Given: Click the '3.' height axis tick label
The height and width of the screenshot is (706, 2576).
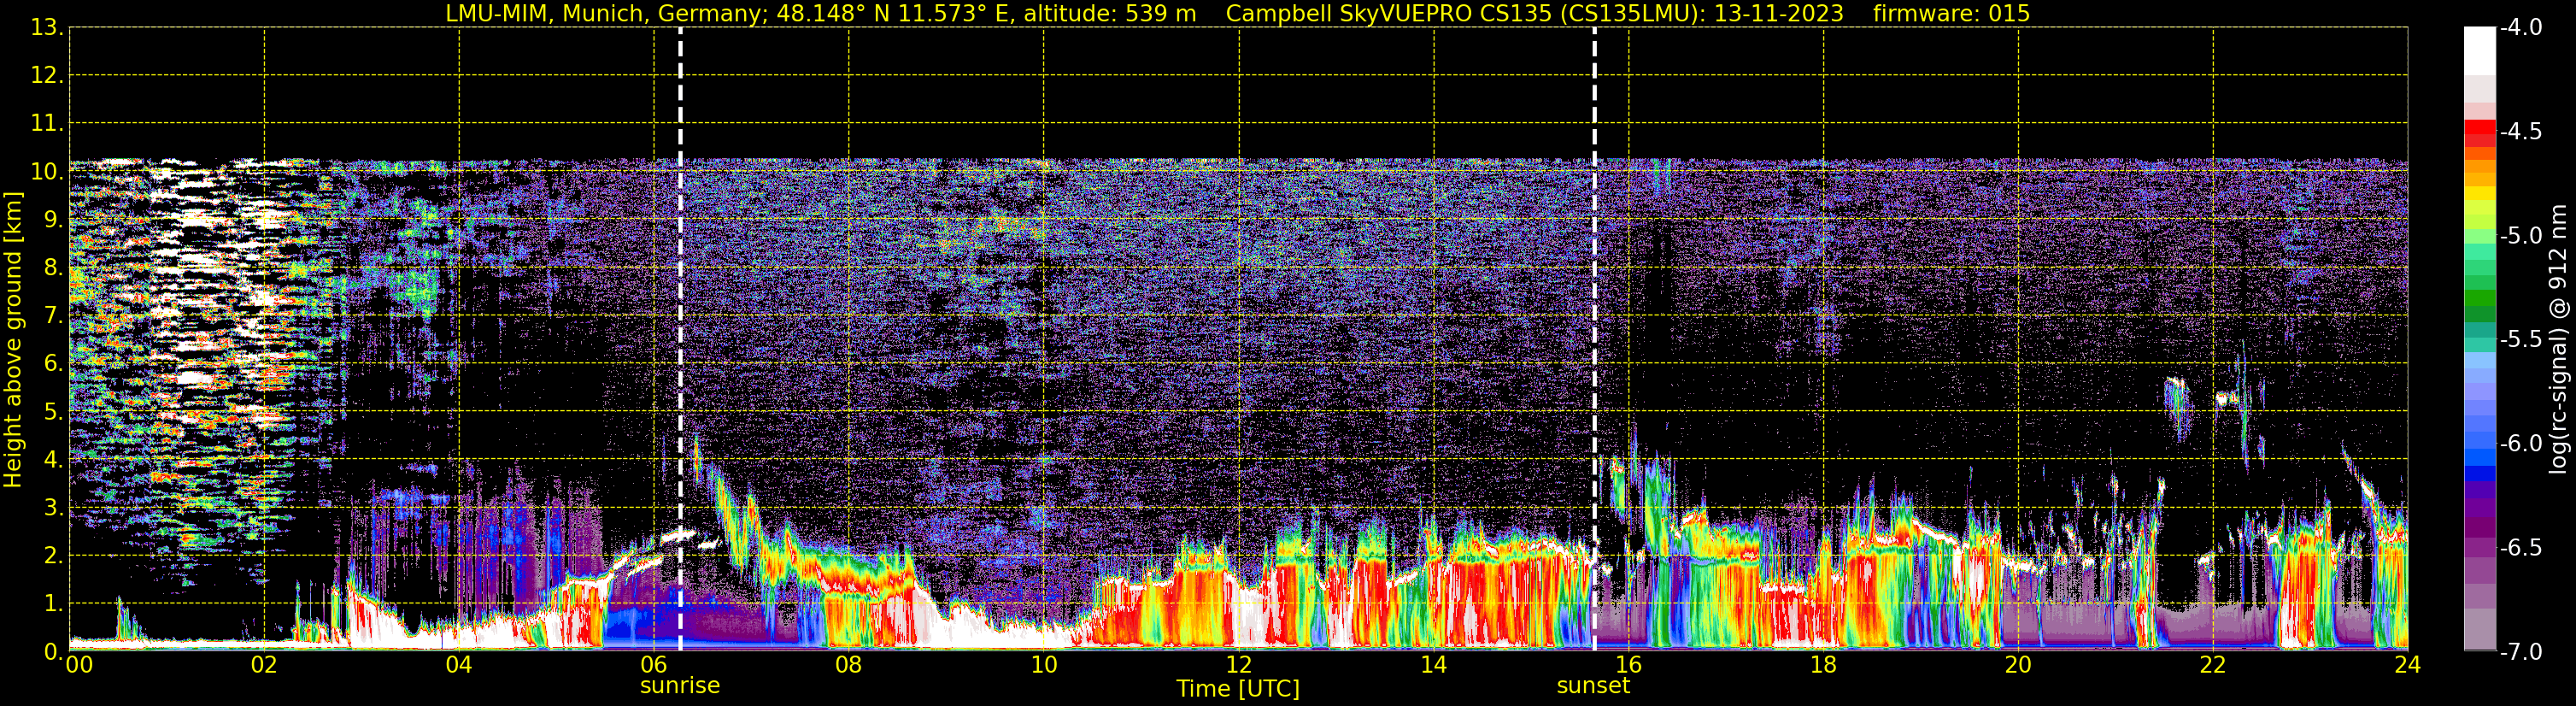Looking at the screenshot, I should [x=53, y=508].
